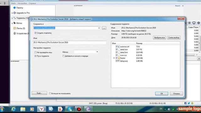This screenshot has height=113, width=201.
Task: Click the Windows Start button
Action: pos(2,109)
